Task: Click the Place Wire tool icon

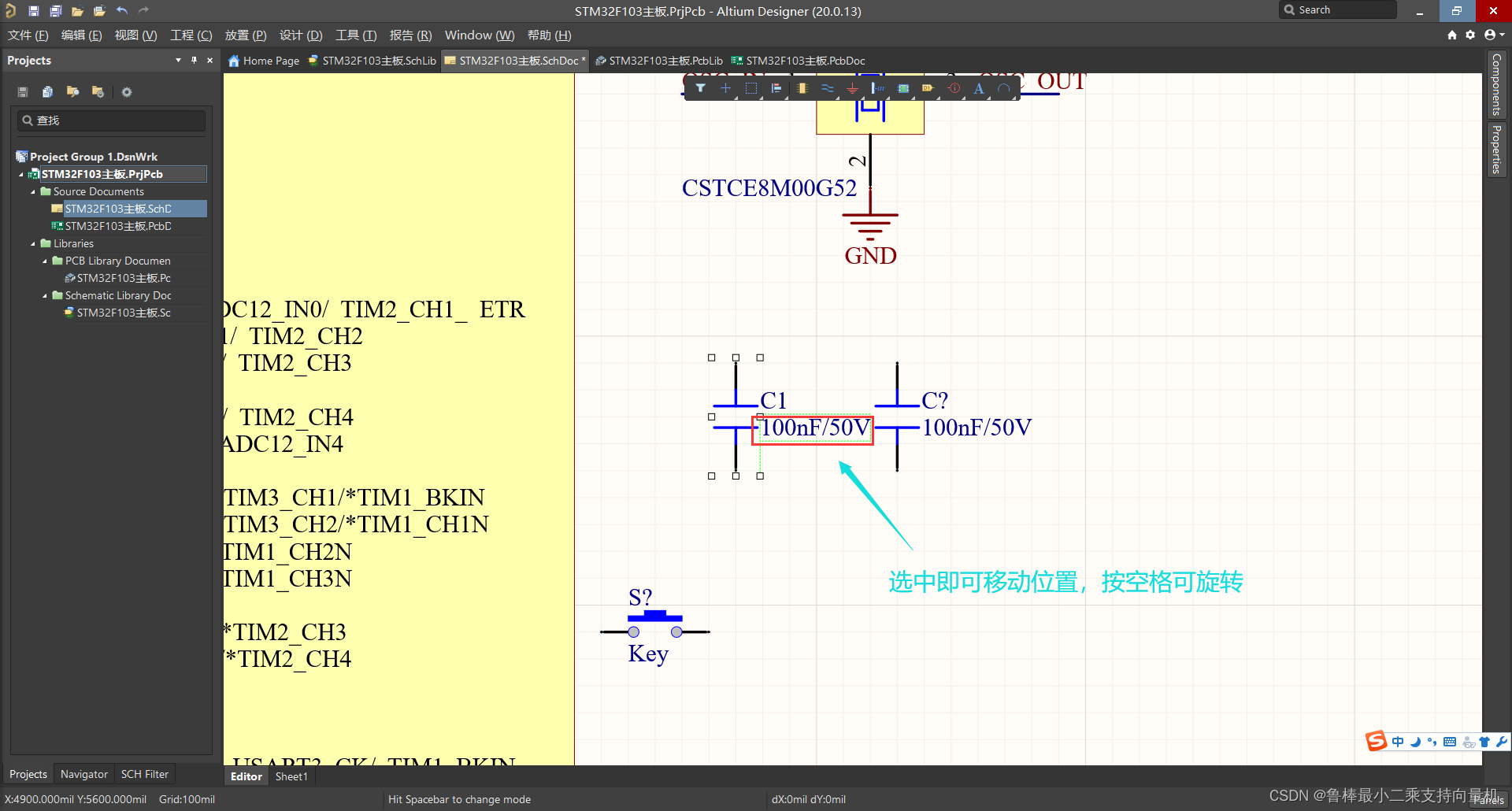Action: [x=827, y=89]
